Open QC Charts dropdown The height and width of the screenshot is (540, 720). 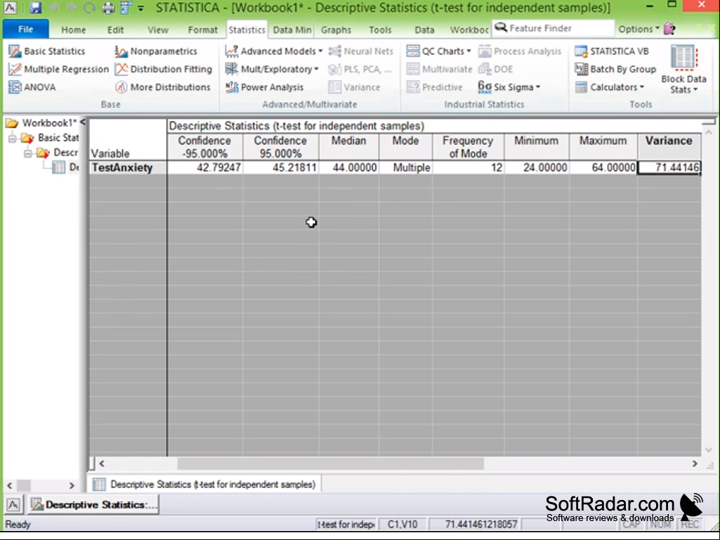tap(439, 51)
